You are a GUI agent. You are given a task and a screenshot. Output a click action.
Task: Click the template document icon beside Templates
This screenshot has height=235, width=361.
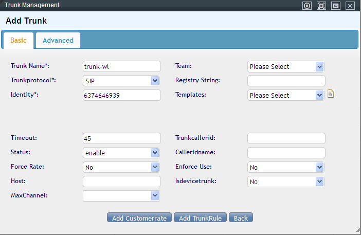[x=331, y=94]
